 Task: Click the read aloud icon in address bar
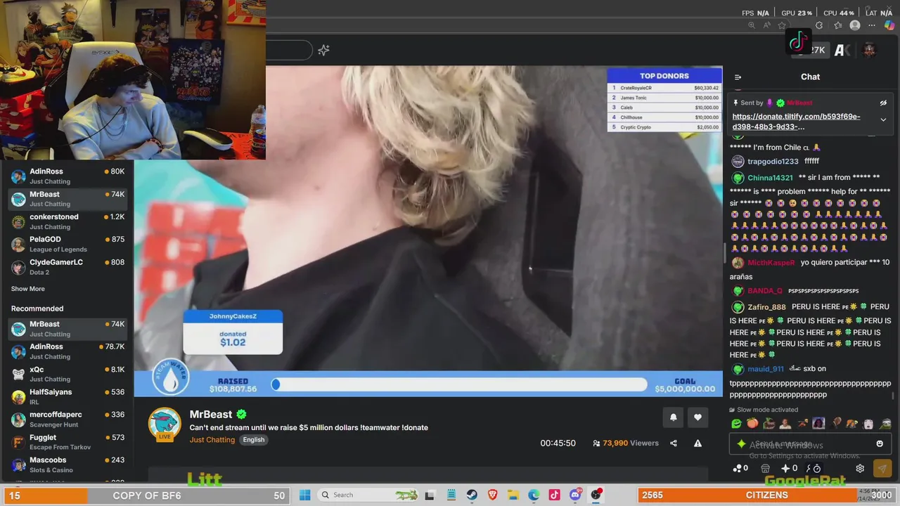point(767,25)
